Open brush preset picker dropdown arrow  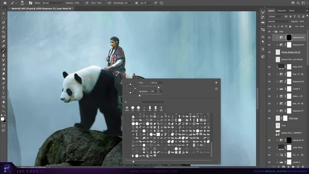coord(26,3)
